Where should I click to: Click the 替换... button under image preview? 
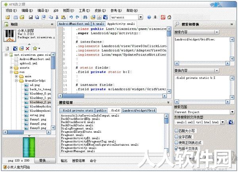(45, 161)
